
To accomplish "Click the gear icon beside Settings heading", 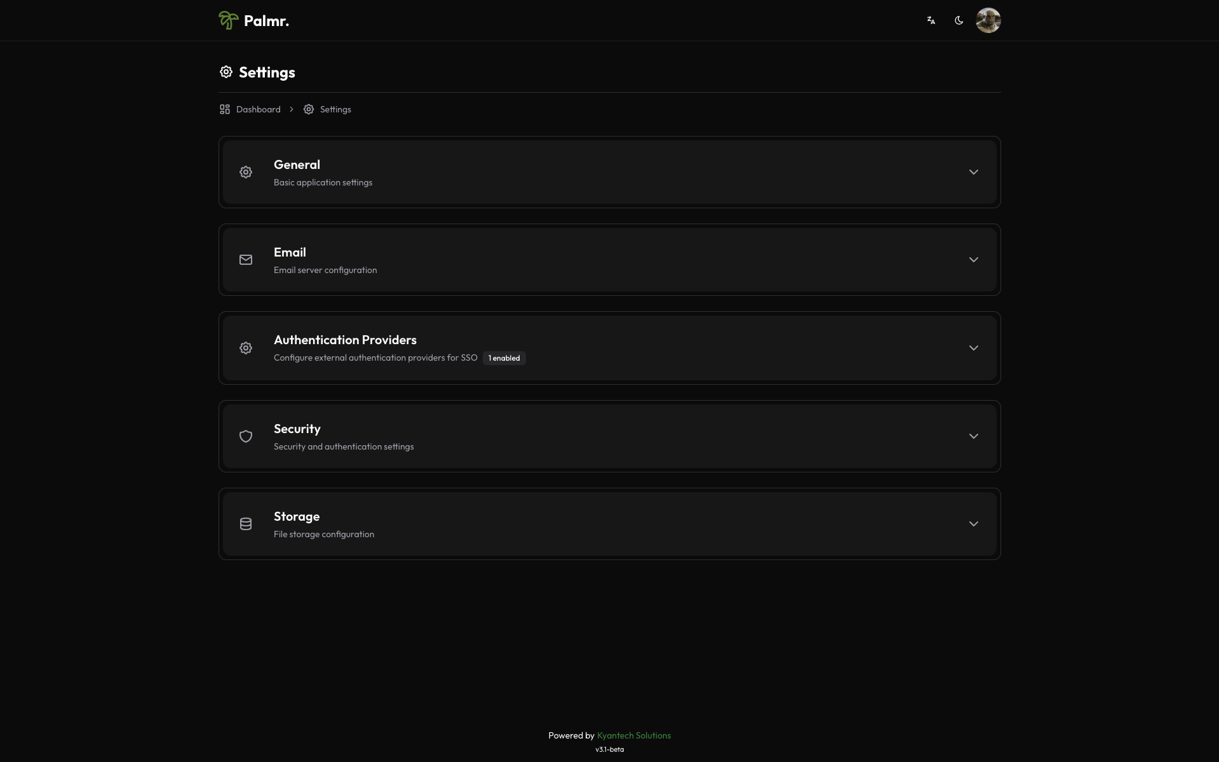I will 226,72.
